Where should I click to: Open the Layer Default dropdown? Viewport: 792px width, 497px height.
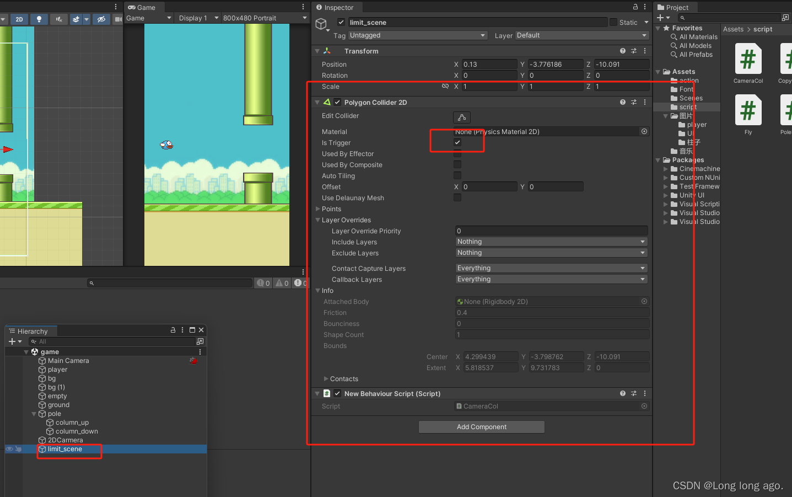point(582,35)
